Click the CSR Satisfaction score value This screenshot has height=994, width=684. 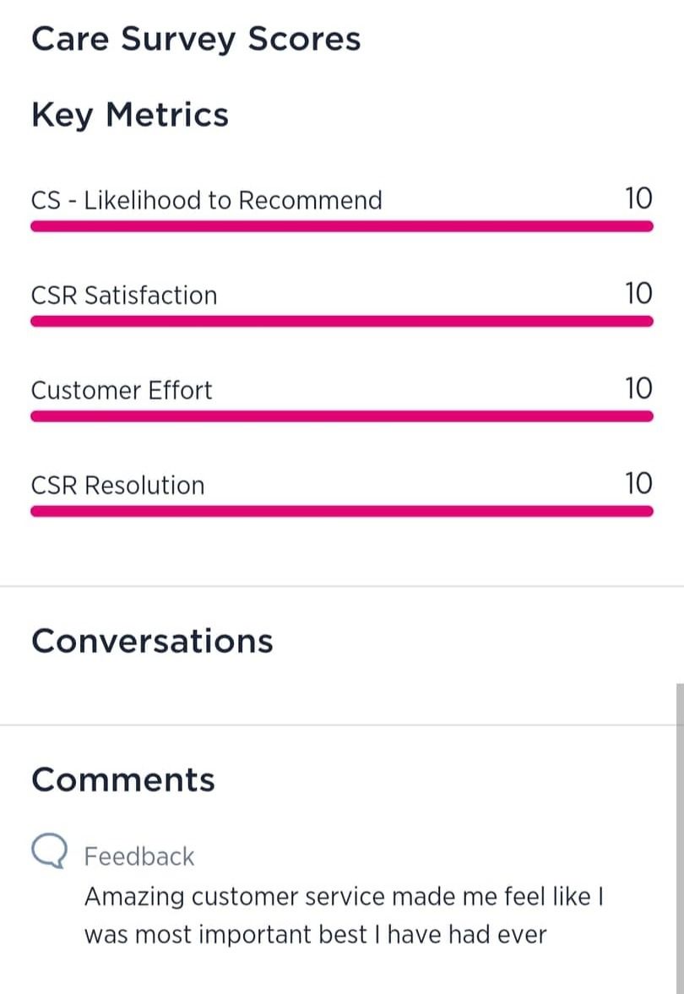(x=638, y=294)
